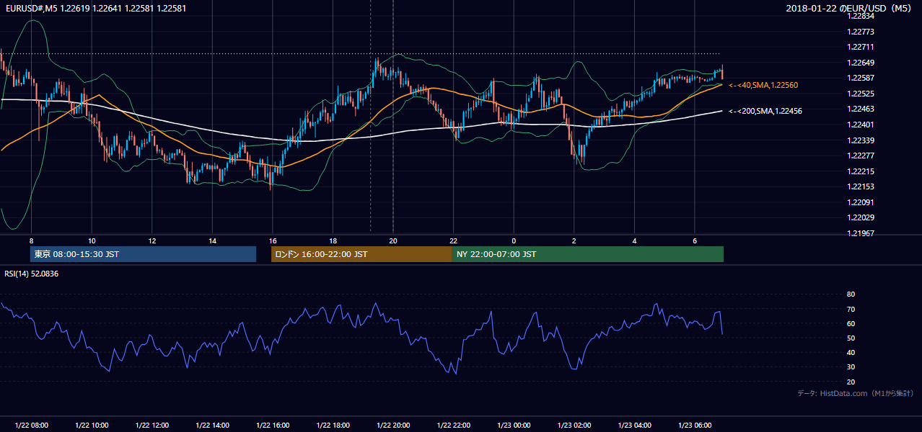Click the 1/22 08:00 time axis label
Viewport: 922px width, 432px height.
pyautogui.click(x=31, y=425)
